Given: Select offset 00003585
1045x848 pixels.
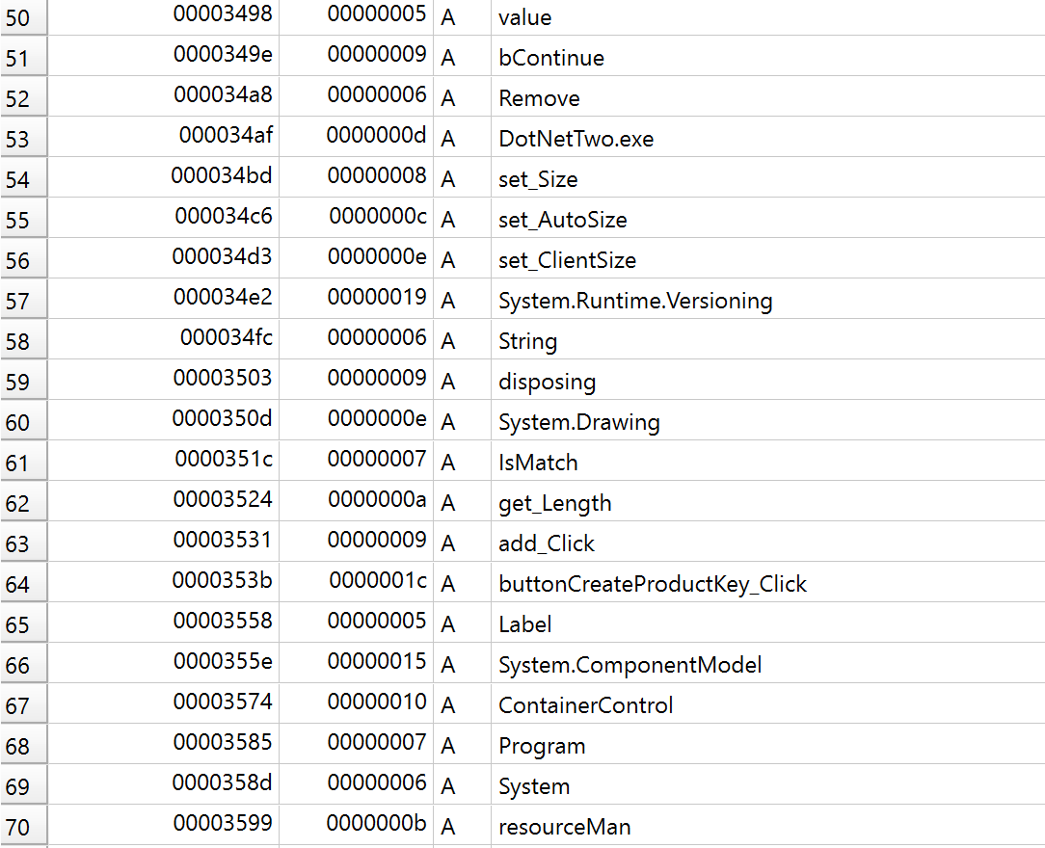Looking at the screenshot, I should tap(223, 742).
